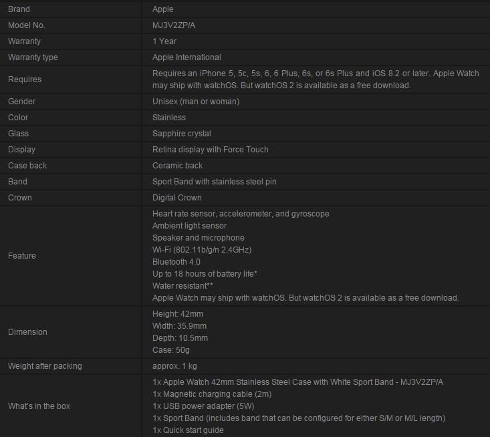The height and width of the screenshot is (437, 490).
Task: Click the 1 Year warranty value
Action: pos(164,41)
